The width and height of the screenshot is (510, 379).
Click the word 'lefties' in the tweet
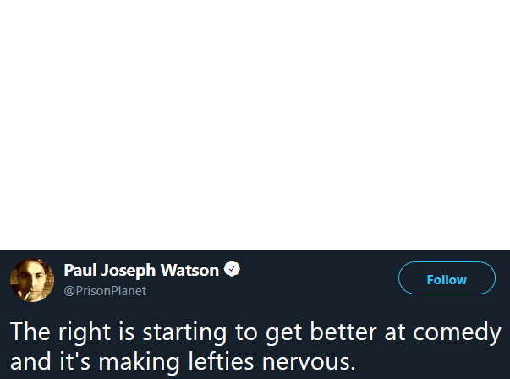click(x=221, y=360)
